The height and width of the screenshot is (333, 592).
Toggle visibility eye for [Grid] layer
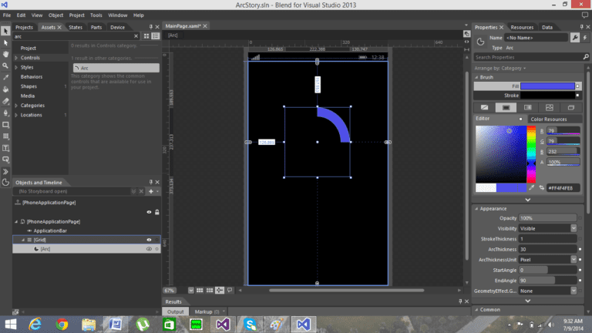tap(150, 240)
